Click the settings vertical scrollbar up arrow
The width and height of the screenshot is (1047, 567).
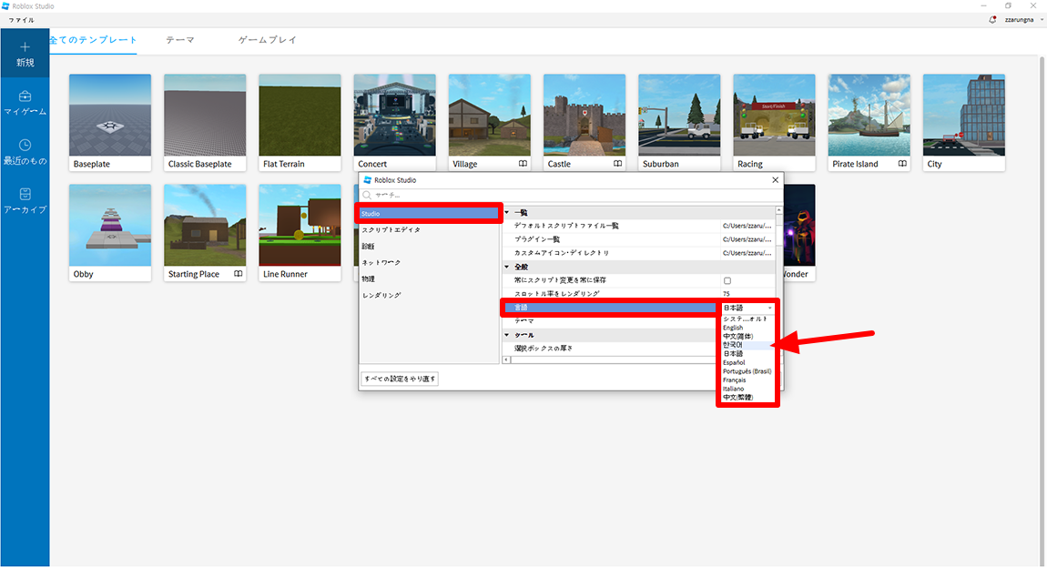[x=778, y=210]
